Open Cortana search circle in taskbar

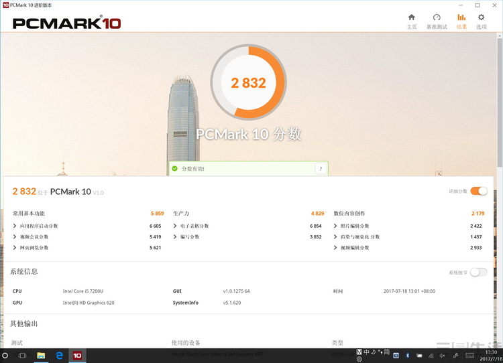(x=5, y=356)
